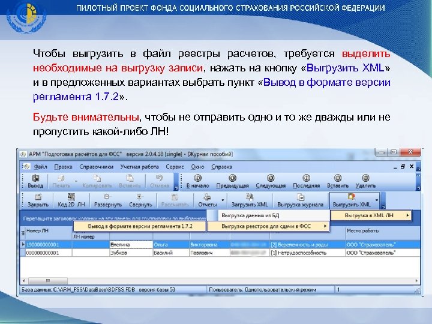Viewport: 432px width, 324px height.
Task: Insert a record with navigation Вставить button
Action: [x=338, y=182]
